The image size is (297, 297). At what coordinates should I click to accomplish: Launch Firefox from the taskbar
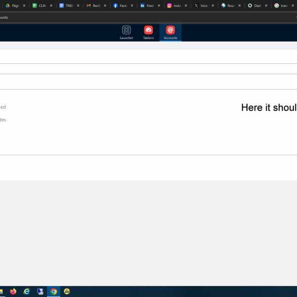click(13, 291)
